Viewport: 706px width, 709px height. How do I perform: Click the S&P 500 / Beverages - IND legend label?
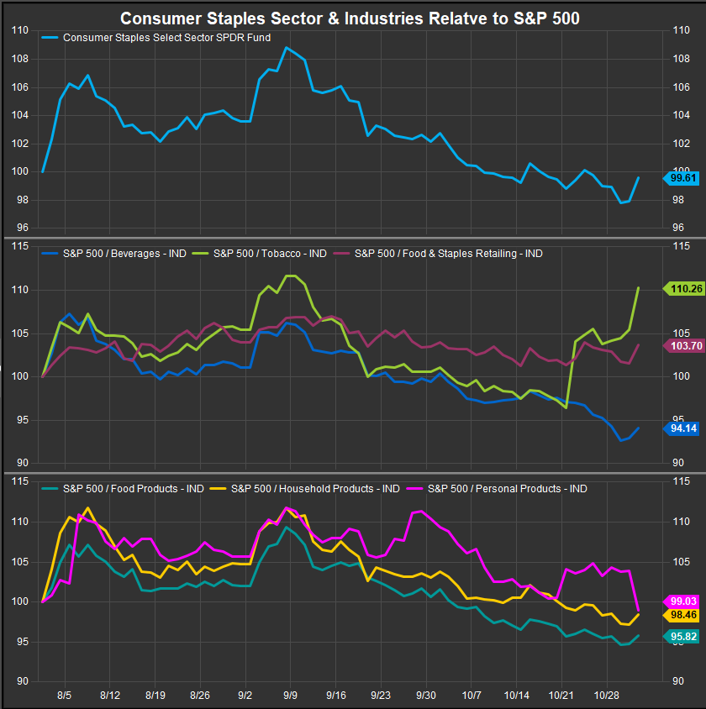[x=124, y=254]
